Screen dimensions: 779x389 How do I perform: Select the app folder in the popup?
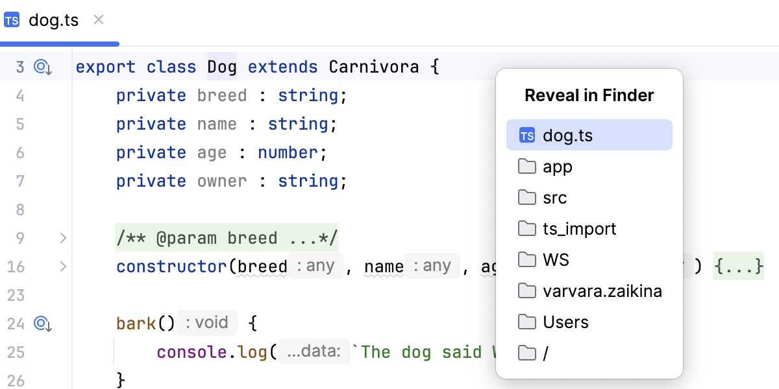[x=558, y=167]
